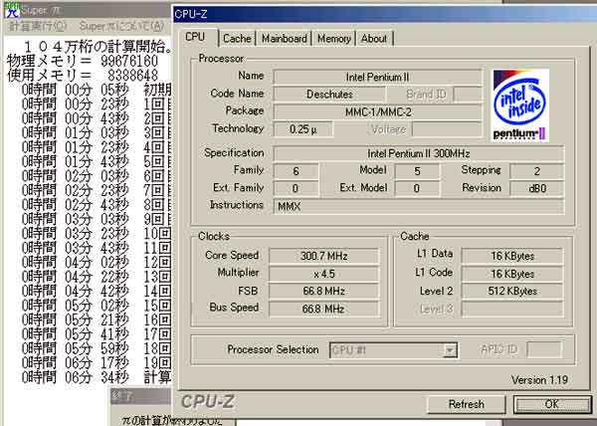The image size is (597, 426).
Task: Click the Instructions value MMX
Action: 419,206
